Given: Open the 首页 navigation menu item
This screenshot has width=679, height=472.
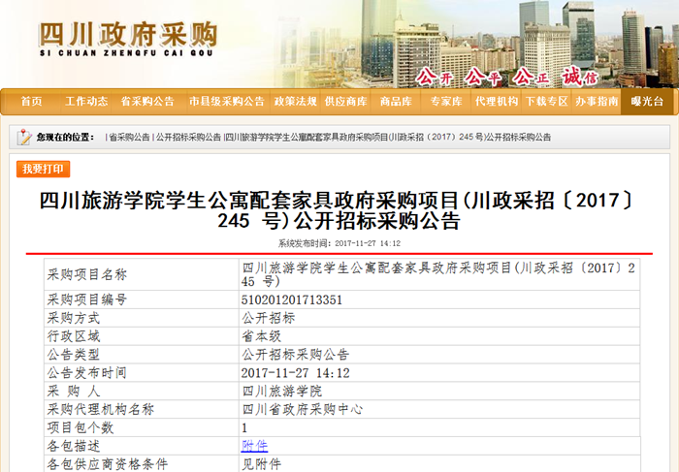Looking at the screenshot, I should 32,101.
